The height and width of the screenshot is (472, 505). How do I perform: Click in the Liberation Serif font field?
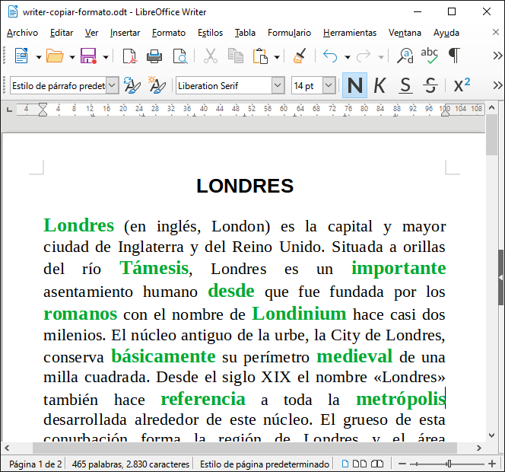click(224, 85)
